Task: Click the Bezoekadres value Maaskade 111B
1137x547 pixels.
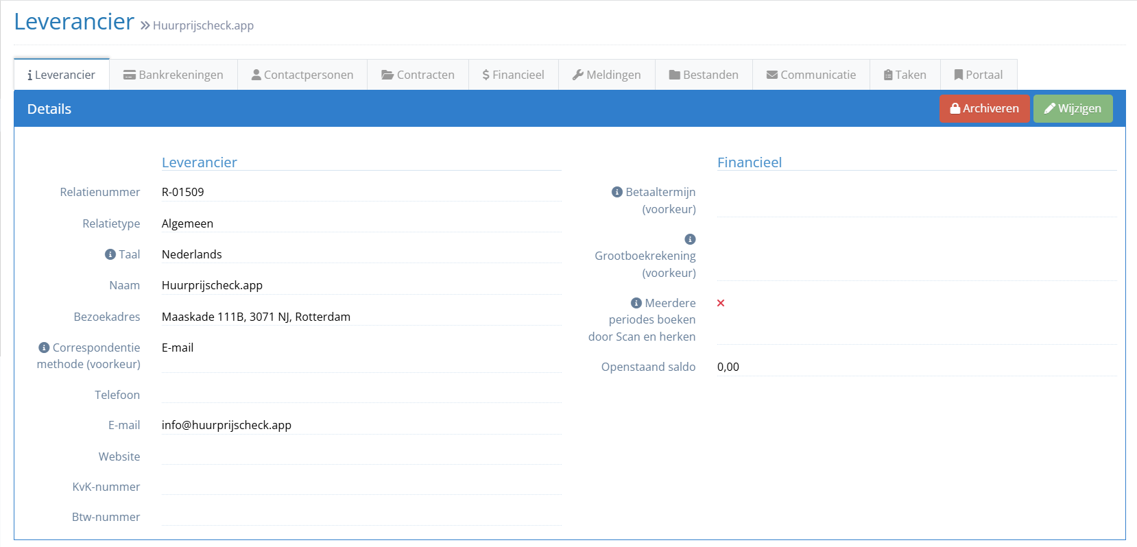Action: 256,317
